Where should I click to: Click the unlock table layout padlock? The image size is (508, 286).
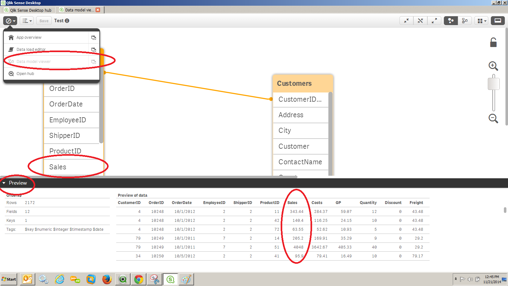pyautogui.click(x=493, y=42)
